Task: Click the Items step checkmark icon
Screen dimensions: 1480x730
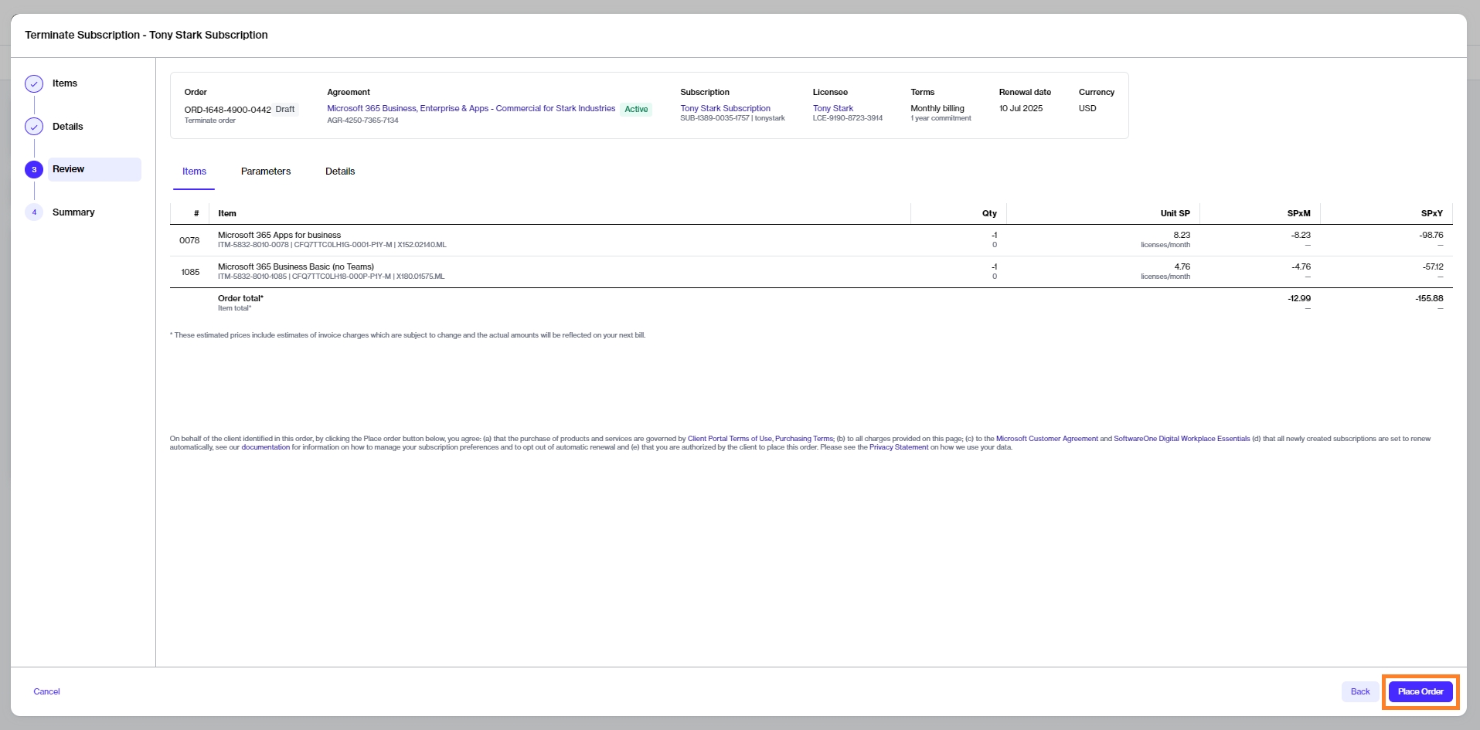Action: click(x=34, y=83)
